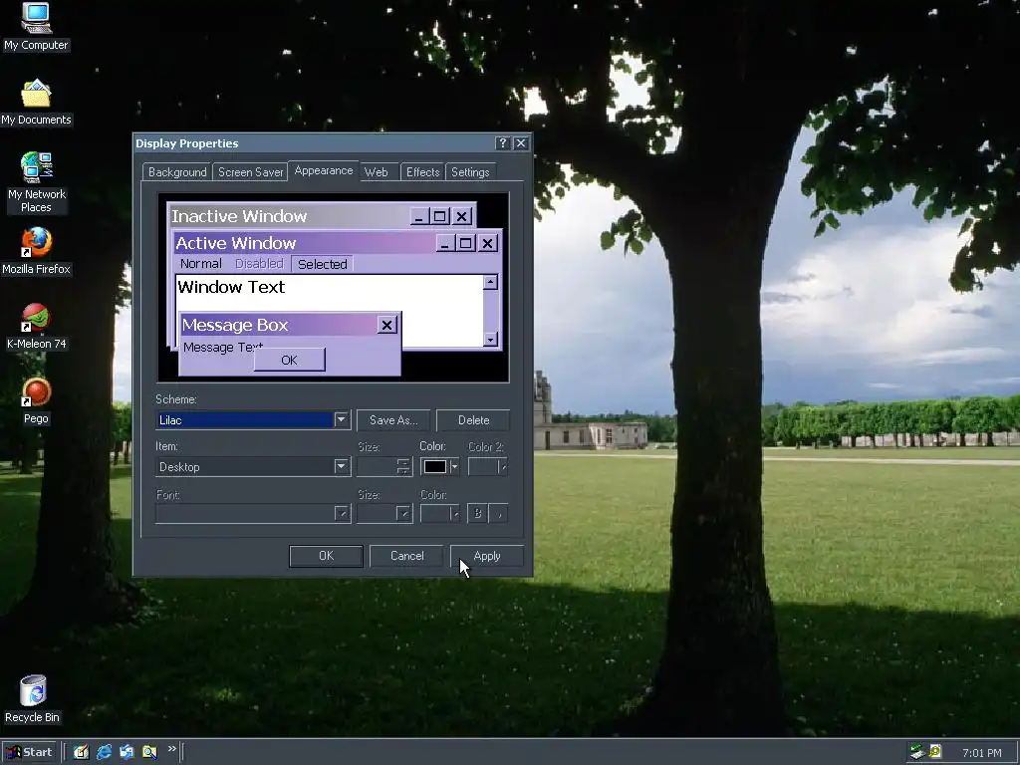Click disabled Color 2 swatch

click(487, 466)
